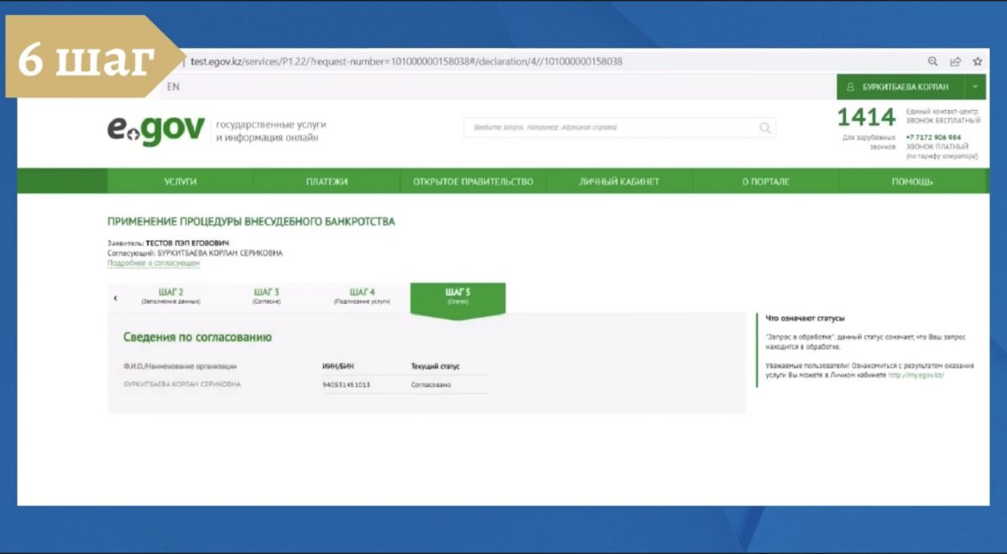Viewport: 1007px width, 554px height.
Task: Click the browser zoom magnifier icon
Action: click(x=932, y=61)
